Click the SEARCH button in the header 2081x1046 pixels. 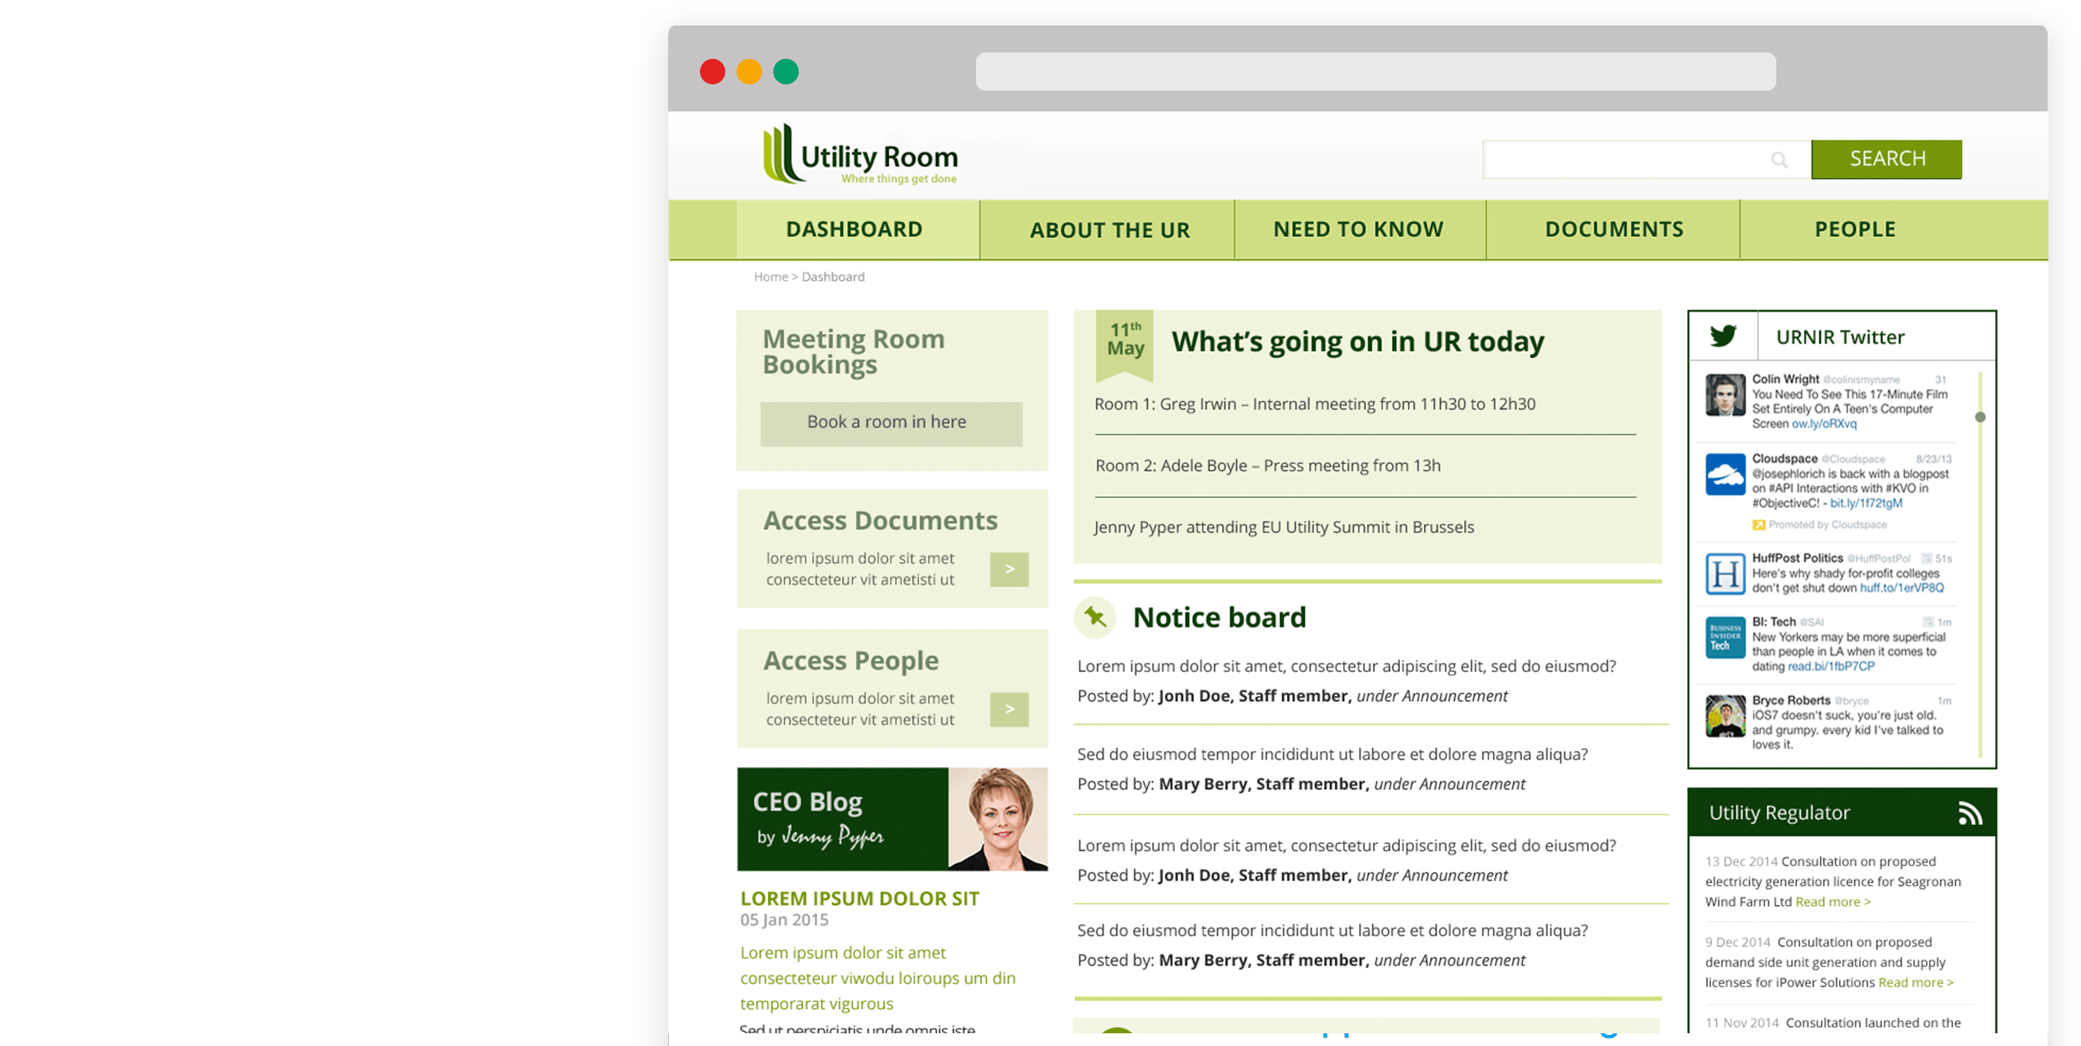tap(1886, 159)
